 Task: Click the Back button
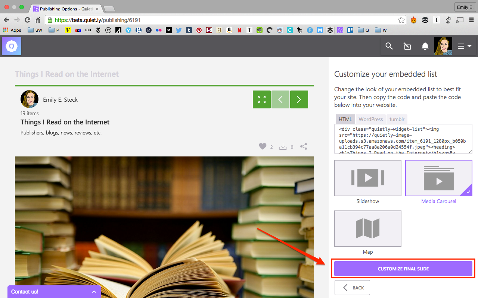point(352,288)
